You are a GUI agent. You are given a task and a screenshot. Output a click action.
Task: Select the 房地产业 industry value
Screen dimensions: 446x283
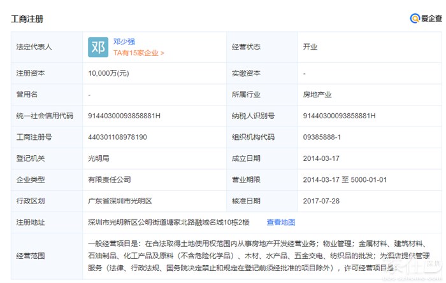pyautogui.click(x=317, y=94)
